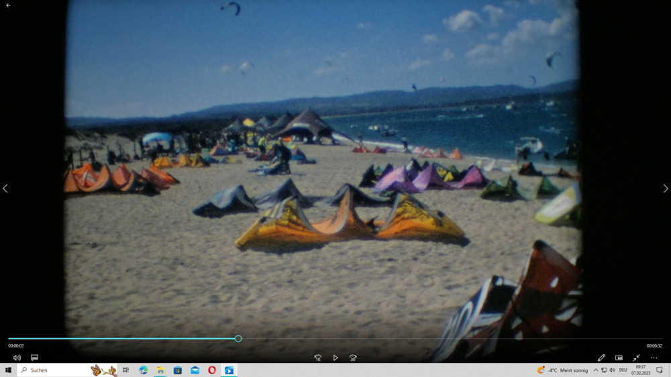Go to next video with right arrow
671x377 pixels.
(665, 189)
